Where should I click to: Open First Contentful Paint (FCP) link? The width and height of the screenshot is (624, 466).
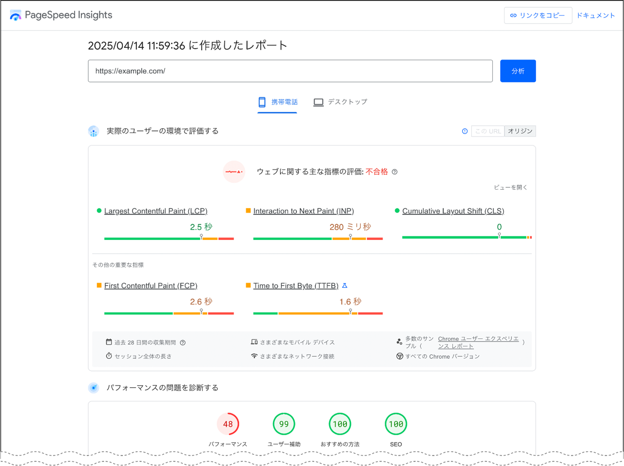tap(151, 286)
